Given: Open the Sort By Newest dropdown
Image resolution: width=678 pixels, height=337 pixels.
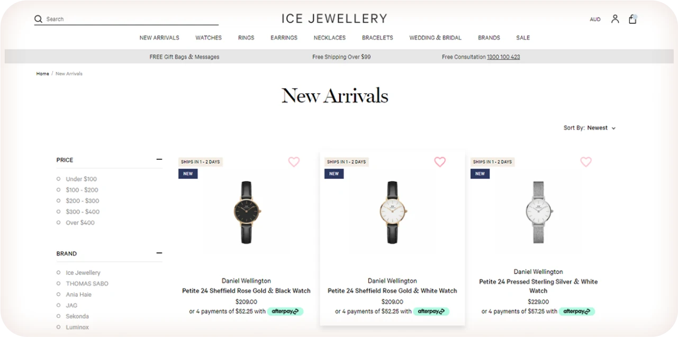Looking at the screenshot, I should (601, 128).
